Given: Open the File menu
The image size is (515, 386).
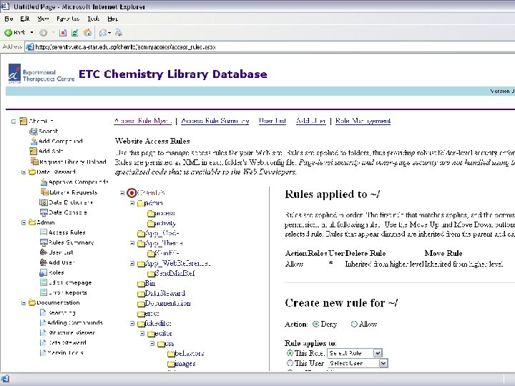Looking at the screenshot, I should [9, 19].
